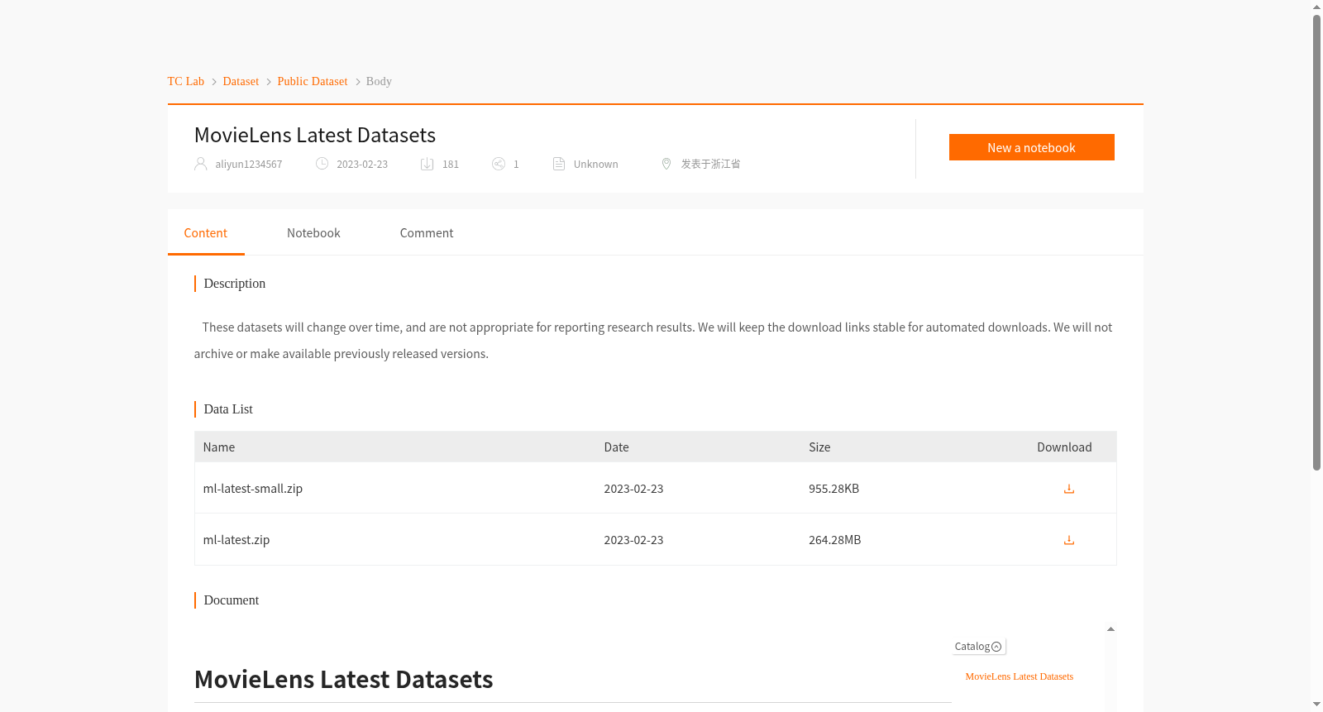1323x712 pixels.
Task: Jump to MovieLens Latest Datasets in catalog
Action: tap(1019, 676)
